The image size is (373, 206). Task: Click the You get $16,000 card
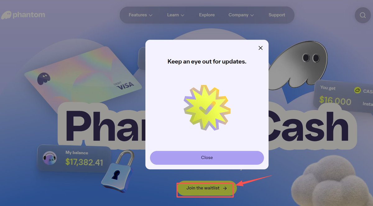pos(343,95)
